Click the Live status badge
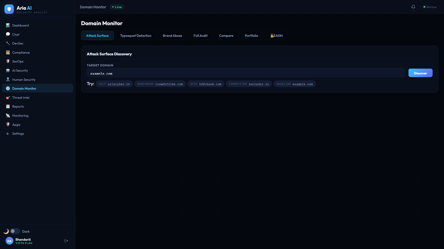Image resolution: width=444 pixels, height=249 pixels. point(117,7)
